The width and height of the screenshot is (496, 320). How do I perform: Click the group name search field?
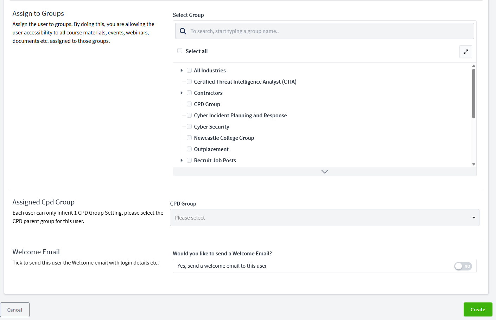[325, 31]
